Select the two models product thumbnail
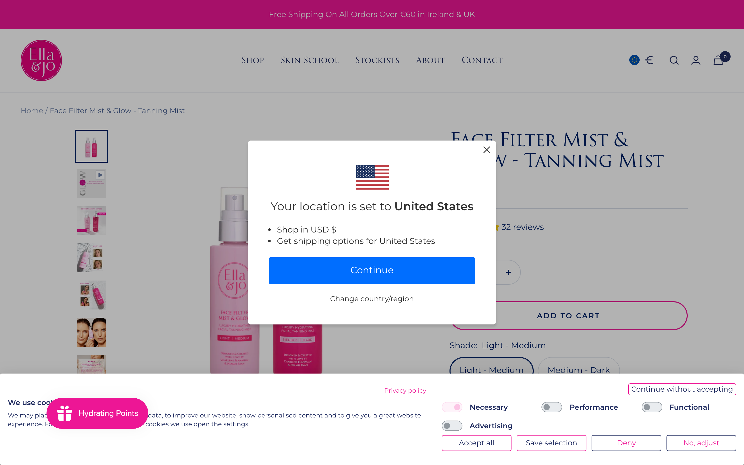Screen dimensions: 744x465 click(x=91, y=332)
